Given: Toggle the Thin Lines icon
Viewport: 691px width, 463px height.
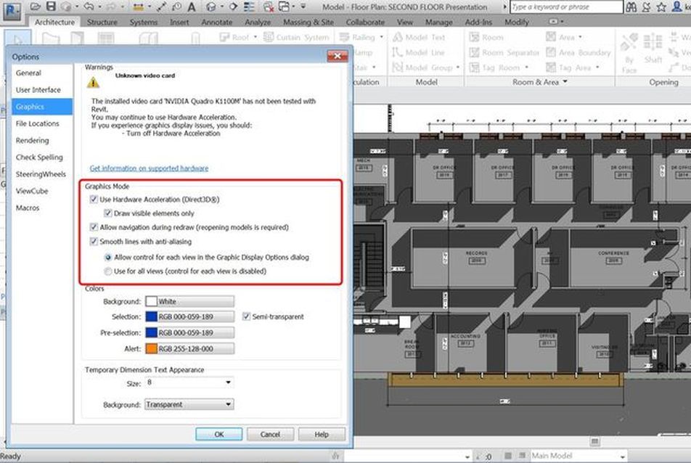Looking at the screenshot, I should pyautogui.click(x=249, y=7).
